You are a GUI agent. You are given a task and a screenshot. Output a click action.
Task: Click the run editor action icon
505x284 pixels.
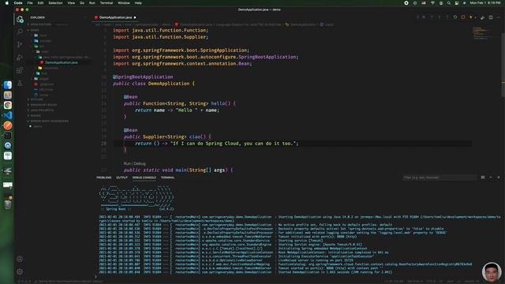482,17
